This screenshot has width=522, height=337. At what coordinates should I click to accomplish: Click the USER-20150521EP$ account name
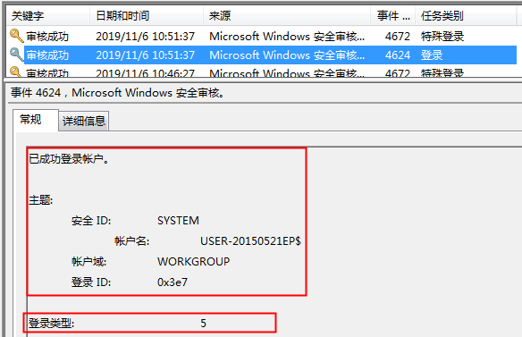pos(250,240)
